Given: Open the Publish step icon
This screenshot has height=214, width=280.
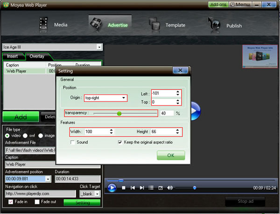Looking at the screenshot, I should 214,24.
